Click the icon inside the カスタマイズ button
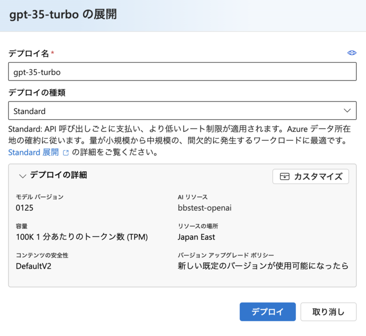The width and height of the screenshot is (366, 336). pos(285,177)
